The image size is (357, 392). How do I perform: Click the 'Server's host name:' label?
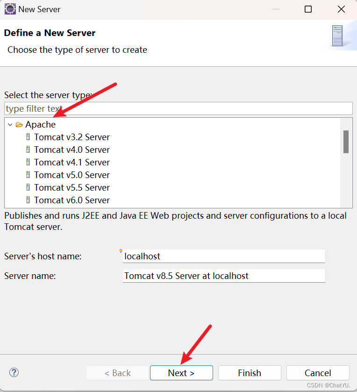pyautogui.click(x=43, y=256)
